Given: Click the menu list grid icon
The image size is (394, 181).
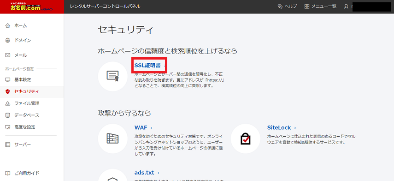Looking at the screenshot, I should [x=307, y=6].
